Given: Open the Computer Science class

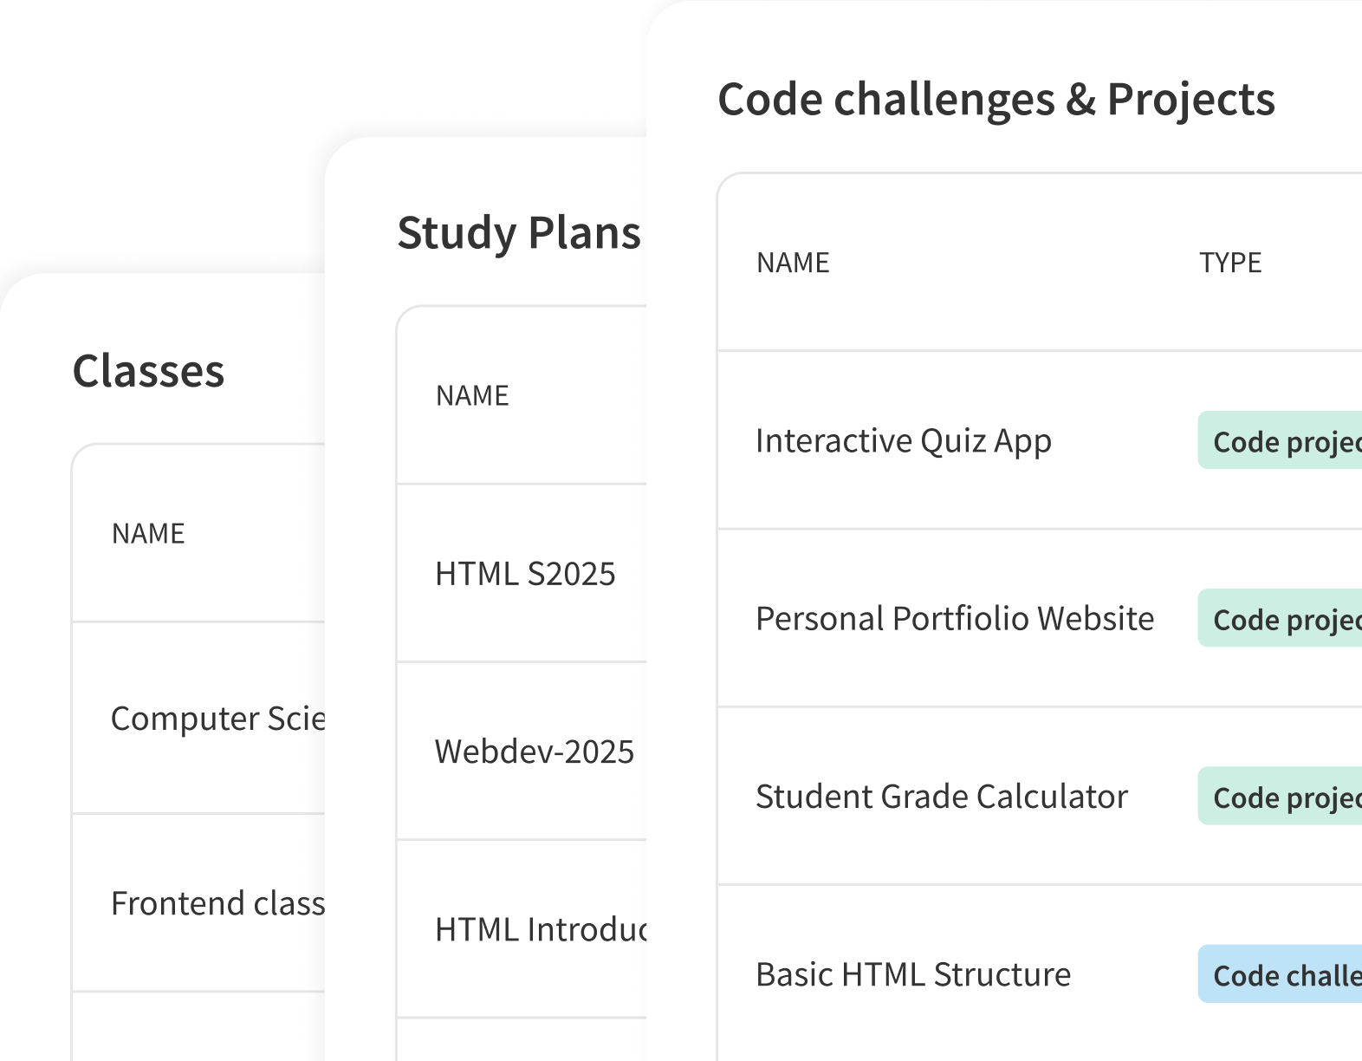Looking at the screenshot, I should pos(217,719).
